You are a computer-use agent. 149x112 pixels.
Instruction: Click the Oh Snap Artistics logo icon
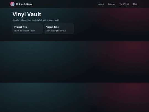(12, 4)
